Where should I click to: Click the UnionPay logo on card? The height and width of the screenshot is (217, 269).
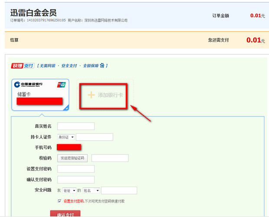click(x=61, y=85)
